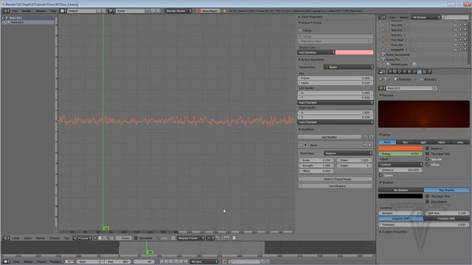Select the highlighted Object Data lamp tab

pos(420,72)
